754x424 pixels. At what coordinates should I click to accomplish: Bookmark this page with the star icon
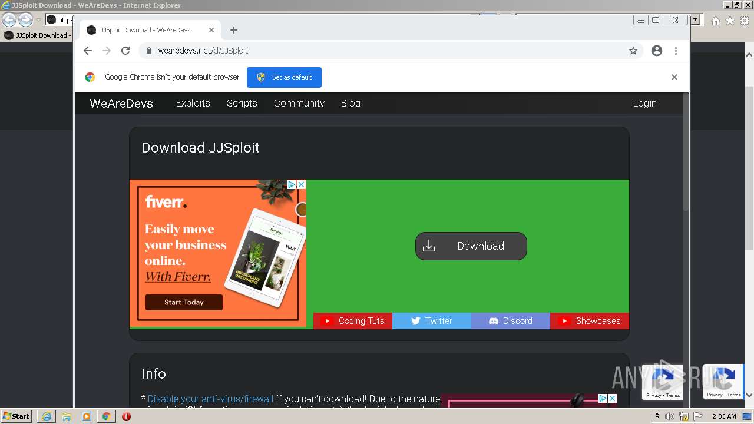[x=633, y=51]
